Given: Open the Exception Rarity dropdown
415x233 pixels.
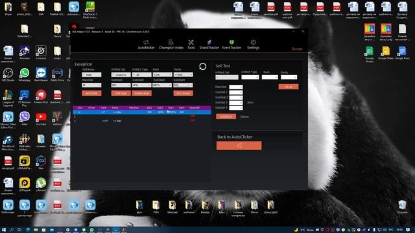Looking at the screenshot, I should [x=183, y=75].
